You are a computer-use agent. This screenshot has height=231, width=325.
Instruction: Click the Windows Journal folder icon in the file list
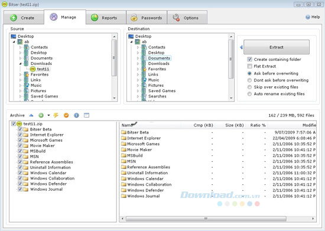[123, 196]
